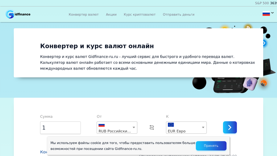277x156 pixels.
Task: Swap currencies with the exchange arrows icon
Action: [x=152, y=128]
